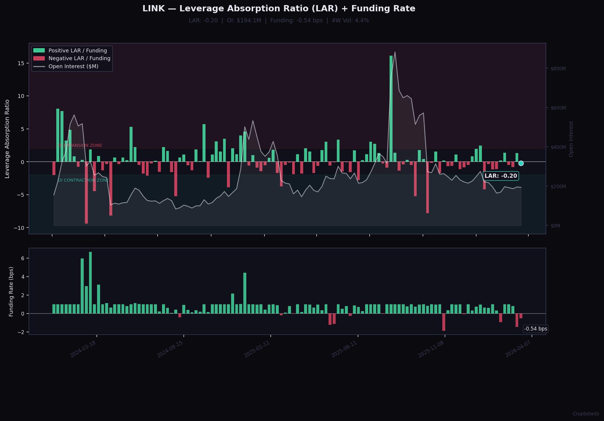The height and width of the screenshot is (421, 604).
Task: Click the green Positive LAR legend swatch
Action: 39,51
